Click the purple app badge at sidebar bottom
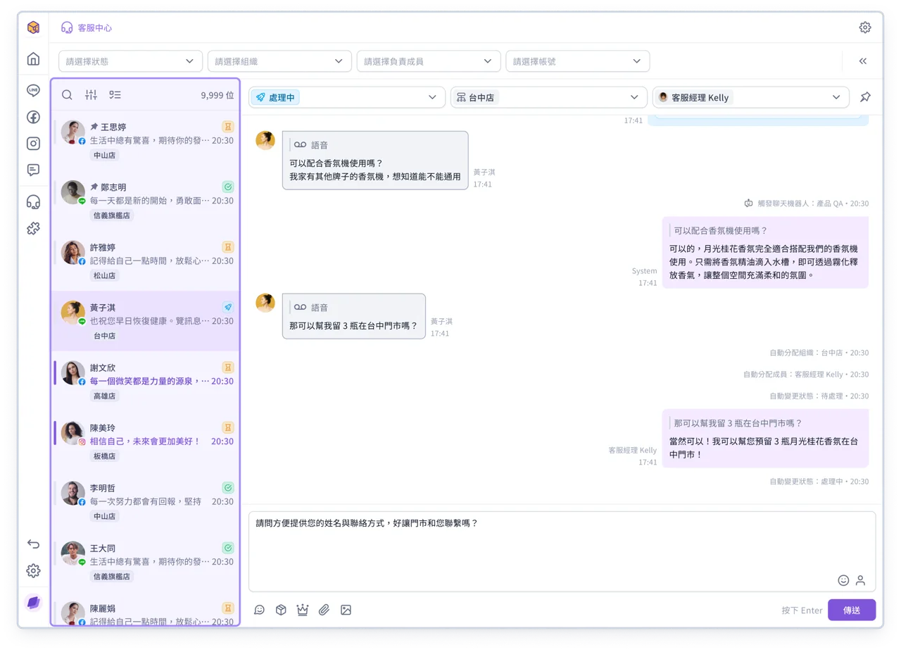The height and width of the screenshot is (652, 901). pyautogui.click(x=33, y=603)
